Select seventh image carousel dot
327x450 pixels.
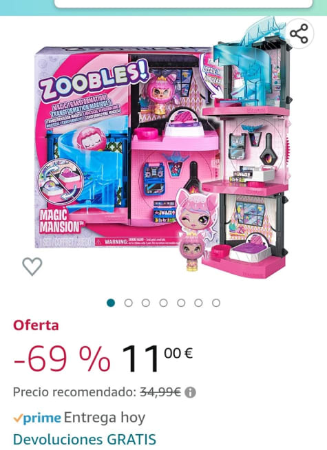(216, 303)
